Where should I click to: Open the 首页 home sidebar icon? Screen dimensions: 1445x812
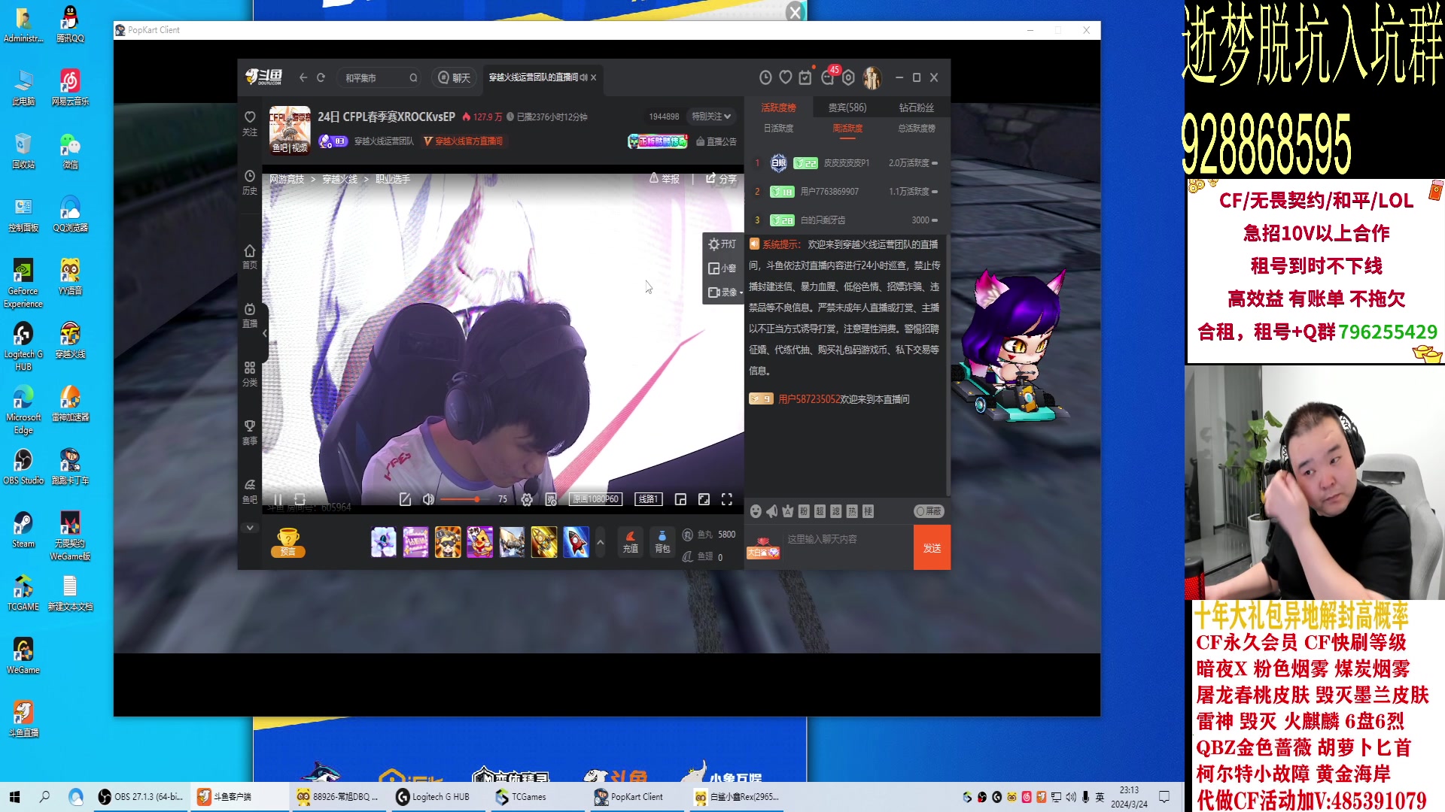tap(250, 256)
